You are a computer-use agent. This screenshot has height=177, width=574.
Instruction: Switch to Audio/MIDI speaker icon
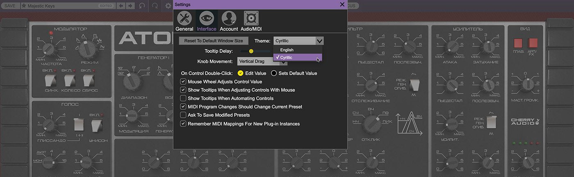tap(251, 21)
